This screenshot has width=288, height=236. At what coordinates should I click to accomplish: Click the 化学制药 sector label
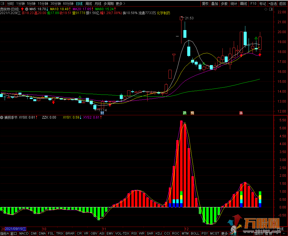164,13
